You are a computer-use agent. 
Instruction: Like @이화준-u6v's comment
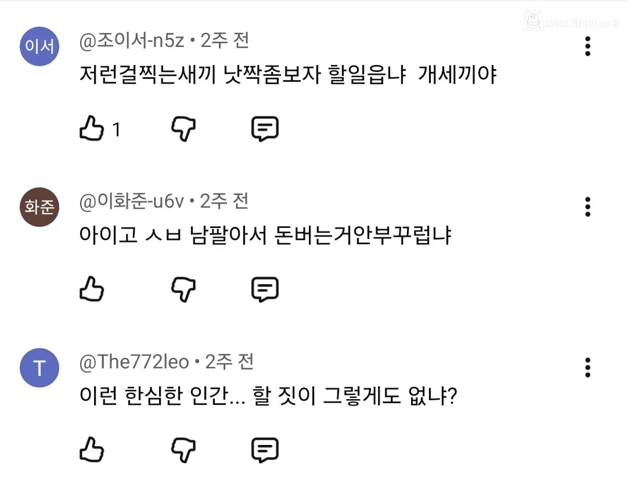(91, 289)
